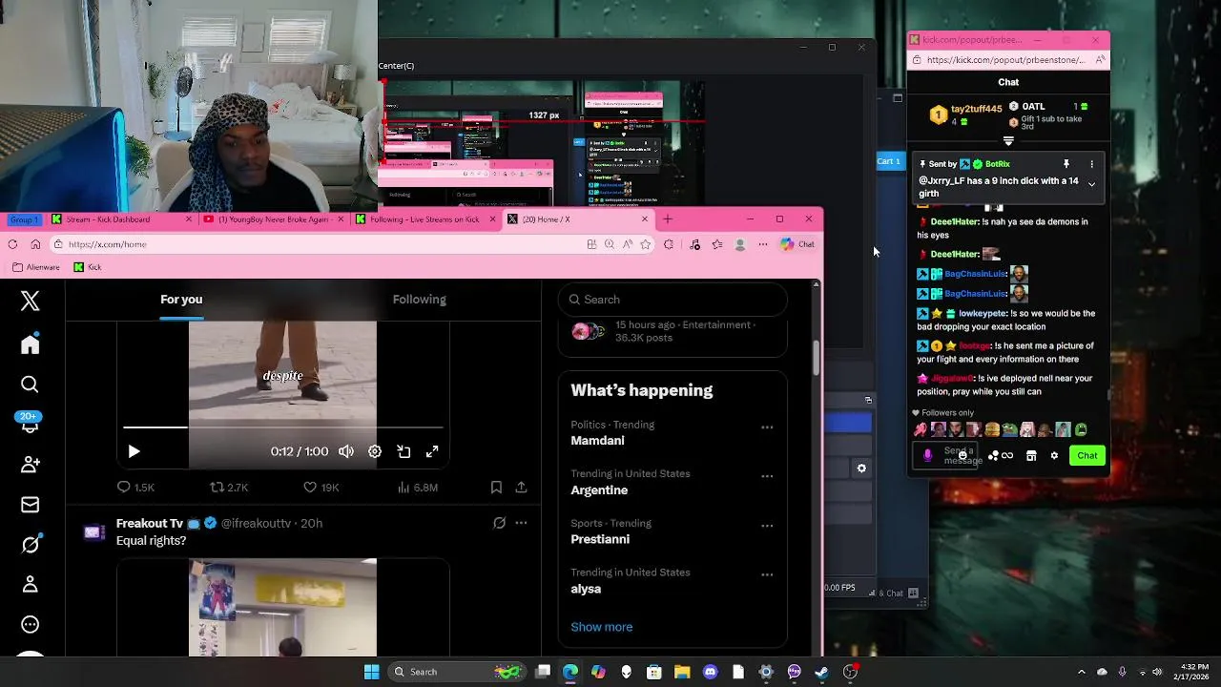Open the Copilot Chat button in browser
Screen dimensions: 1221x687
(x=797, y=244)
